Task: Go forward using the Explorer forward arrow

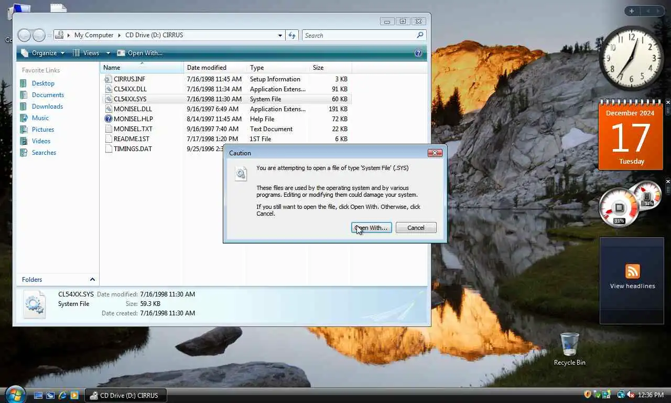Action: pos(39,35)
